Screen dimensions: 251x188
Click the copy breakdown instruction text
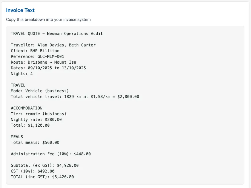point(48,20)
